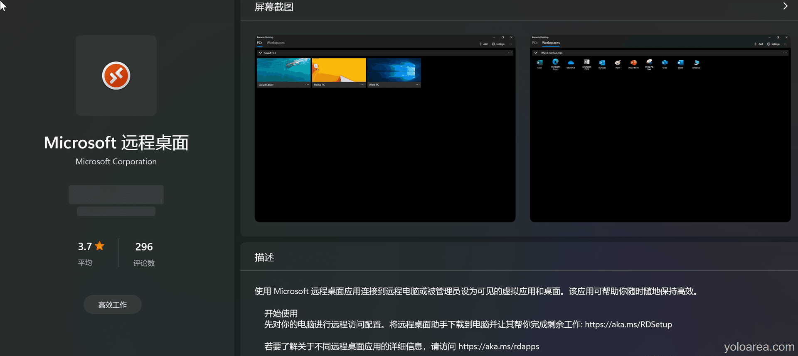Expand screenshots section with the right chevron
The width and height of the screenshot is (798, 356).
(785, 6)
